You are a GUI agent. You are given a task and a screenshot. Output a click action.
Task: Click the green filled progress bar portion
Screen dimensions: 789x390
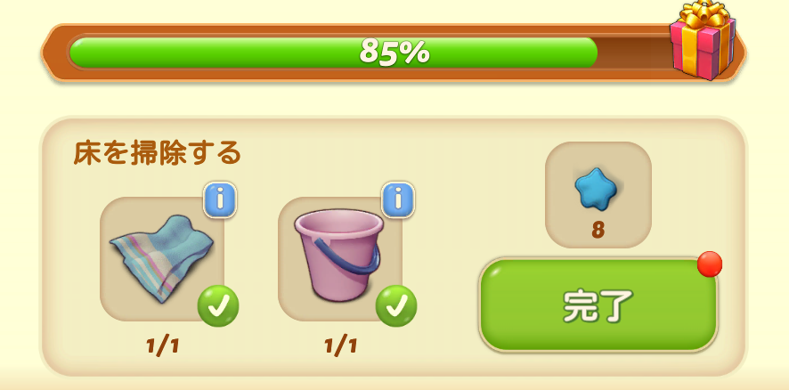[333, 53]
